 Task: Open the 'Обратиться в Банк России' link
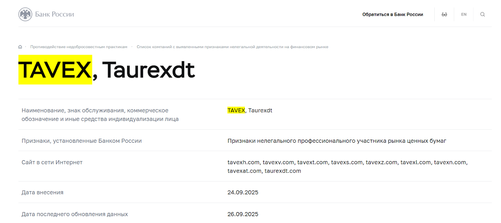pos(392,14)
